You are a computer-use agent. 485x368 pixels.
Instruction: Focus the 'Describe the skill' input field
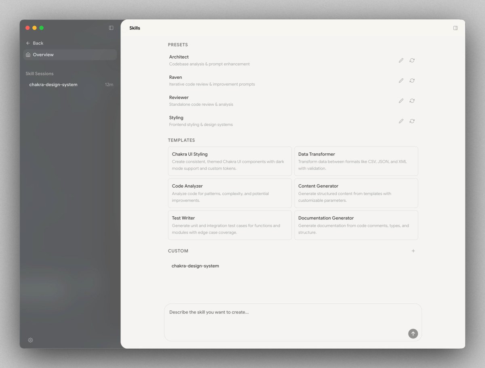(293, 322)
